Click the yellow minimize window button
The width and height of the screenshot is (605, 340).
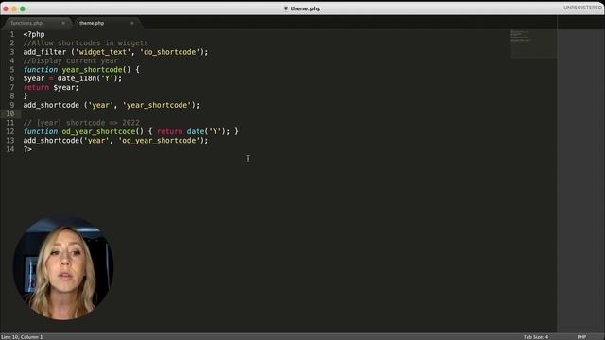tap(14, 8)
